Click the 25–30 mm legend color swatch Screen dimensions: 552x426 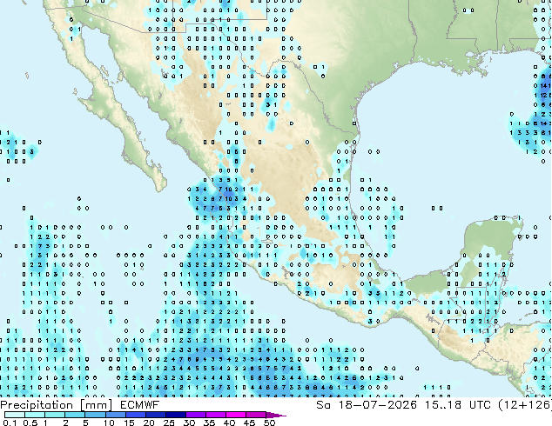175,415
